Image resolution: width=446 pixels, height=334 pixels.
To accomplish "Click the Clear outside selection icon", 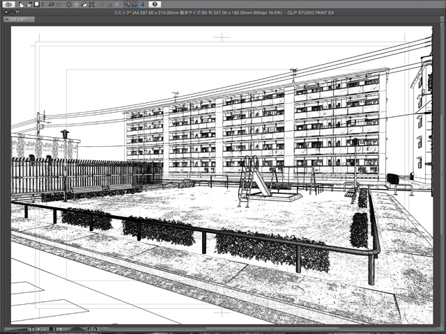I will pos(76,5).
